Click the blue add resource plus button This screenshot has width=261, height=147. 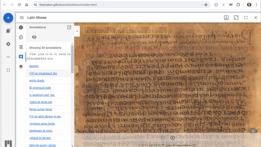click(8, 18)
